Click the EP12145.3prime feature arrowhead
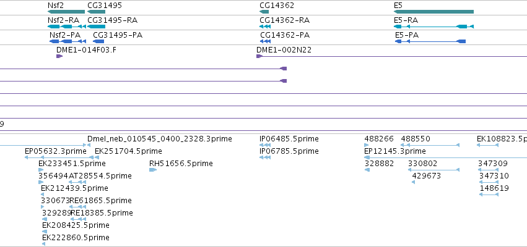The height and width of the screenshot is (247, 527). click(x=367, y=157)
